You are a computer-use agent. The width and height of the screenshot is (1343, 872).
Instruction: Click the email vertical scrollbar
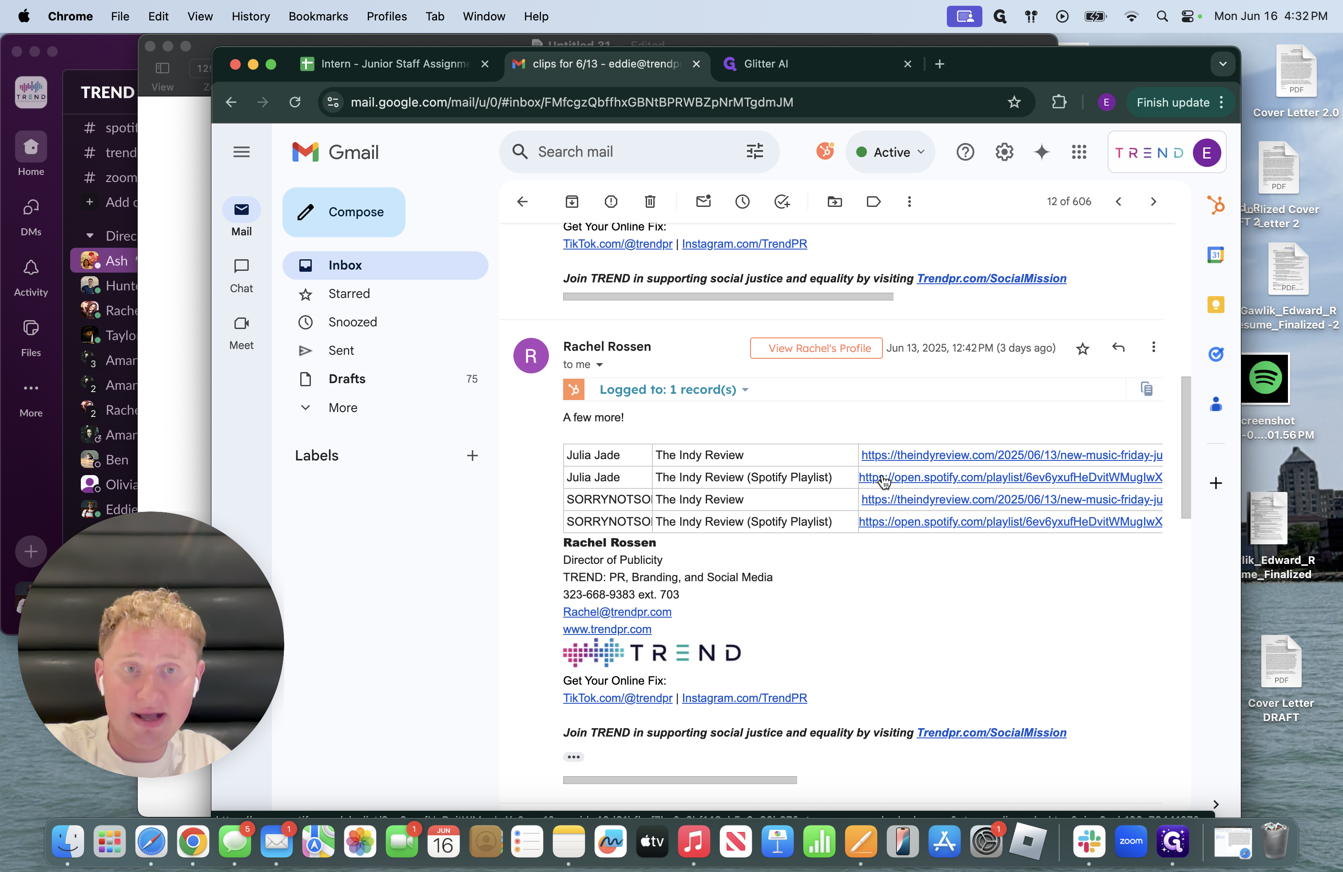[x=1186, y=447]
